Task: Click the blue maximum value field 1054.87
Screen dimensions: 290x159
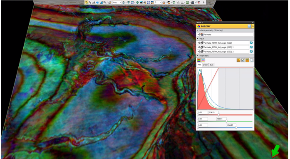Action: tap(231, 125)
